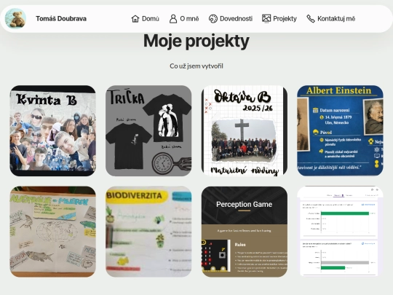Open the survey bar charts project card
Screen dimensions: 393x295
(x=340, y=232)
